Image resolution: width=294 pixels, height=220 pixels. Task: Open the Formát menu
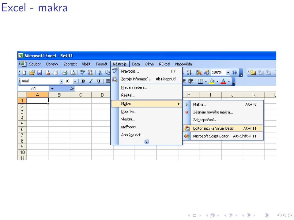[102, 64]
